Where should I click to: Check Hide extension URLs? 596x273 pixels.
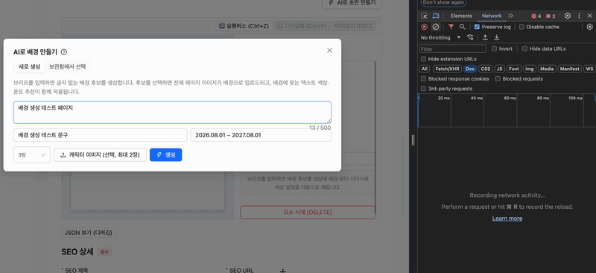(x=423, y=59)
